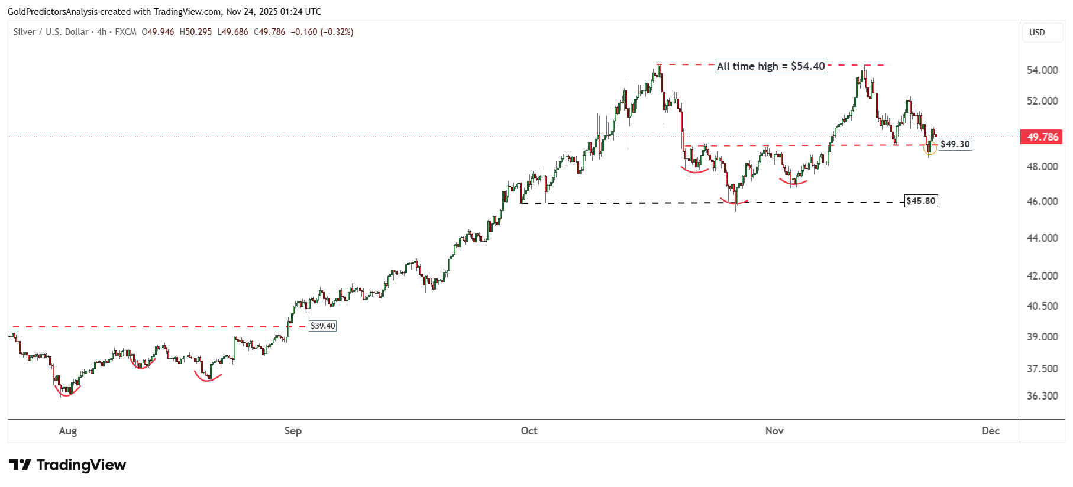Image resolution: width=1073 pixels, height=487 pixels.
Task: Click the Aug label on the time axis
Action: pos(68,431)
